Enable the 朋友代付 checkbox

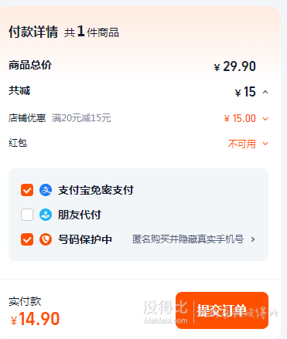click(27, 215)
